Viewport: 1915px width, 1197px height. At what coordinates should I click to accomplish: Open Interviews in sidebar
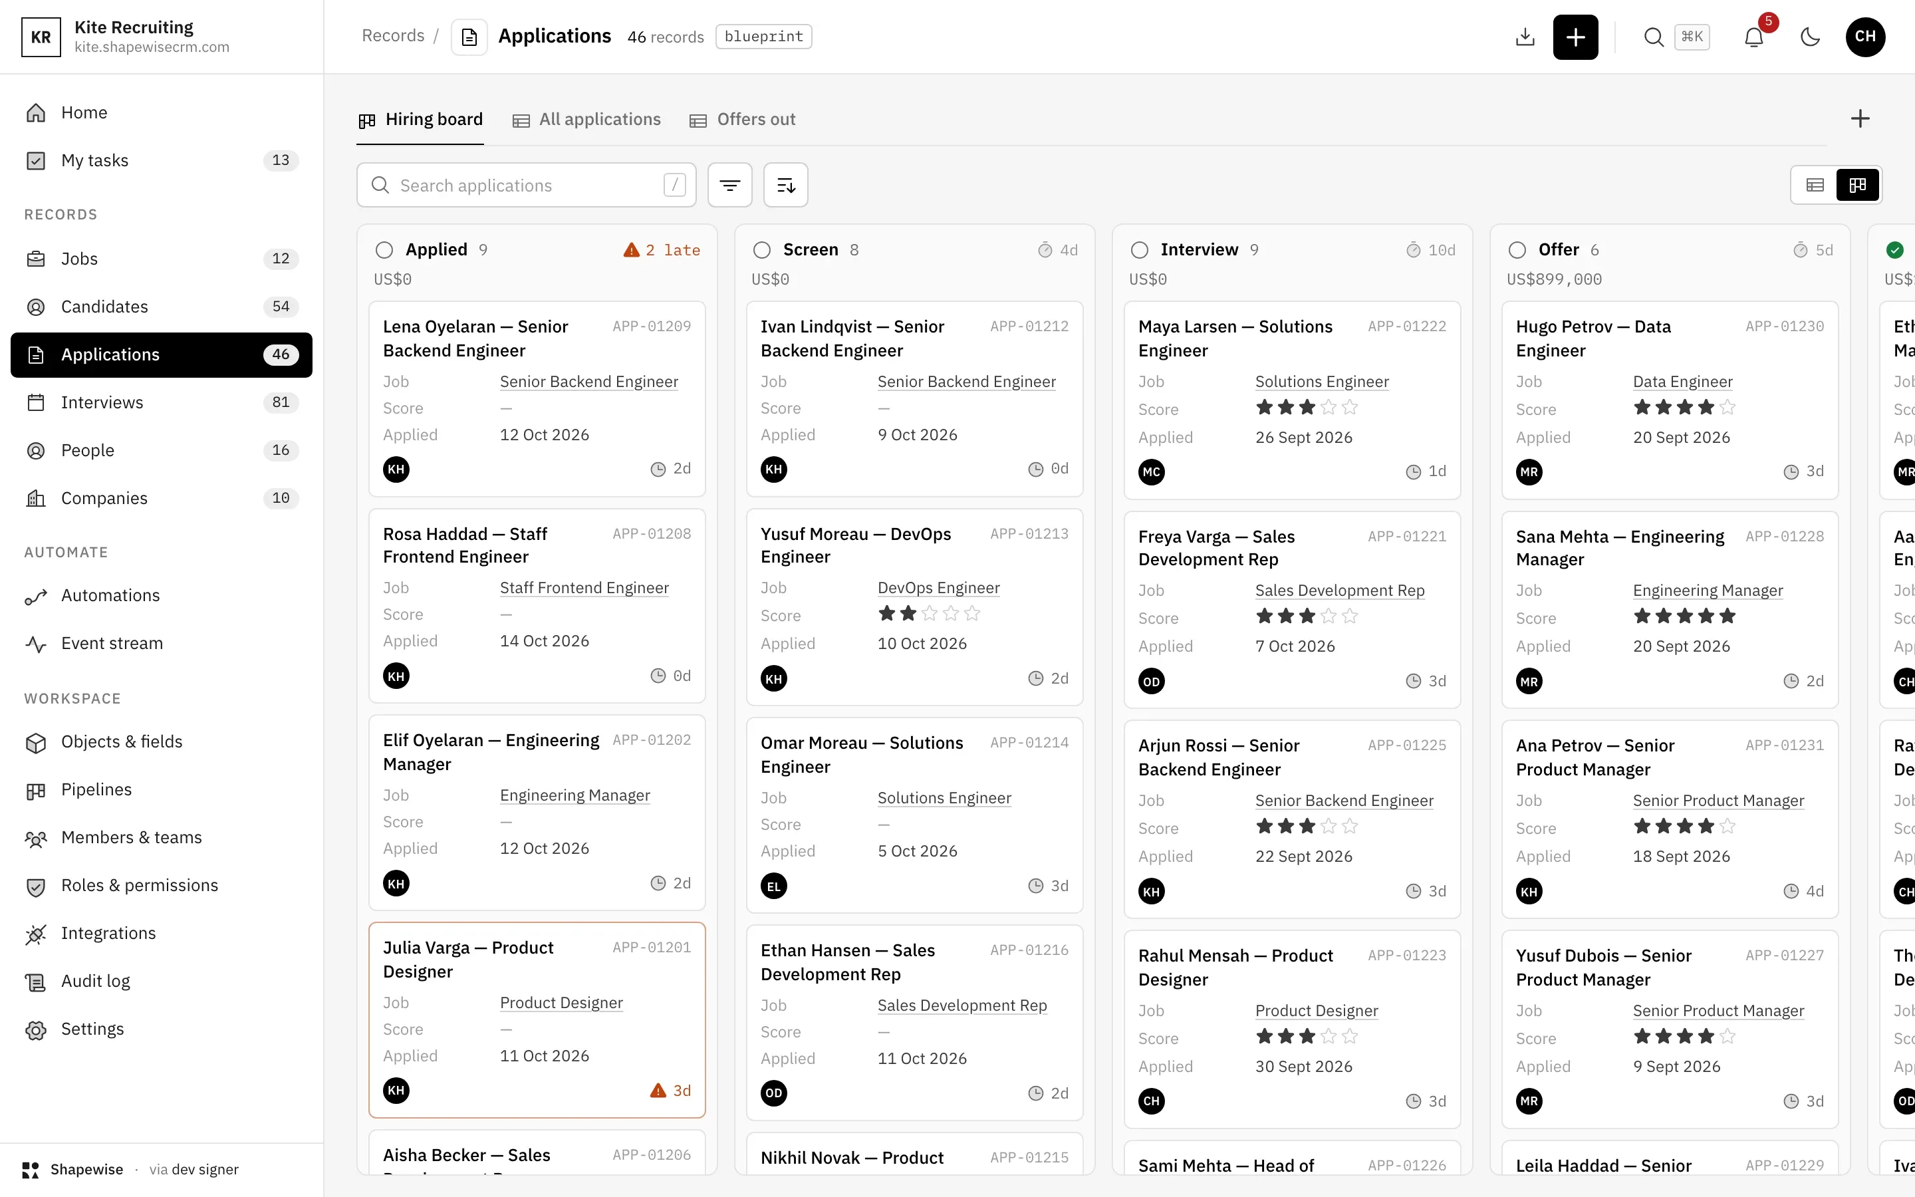pos(162,403)
